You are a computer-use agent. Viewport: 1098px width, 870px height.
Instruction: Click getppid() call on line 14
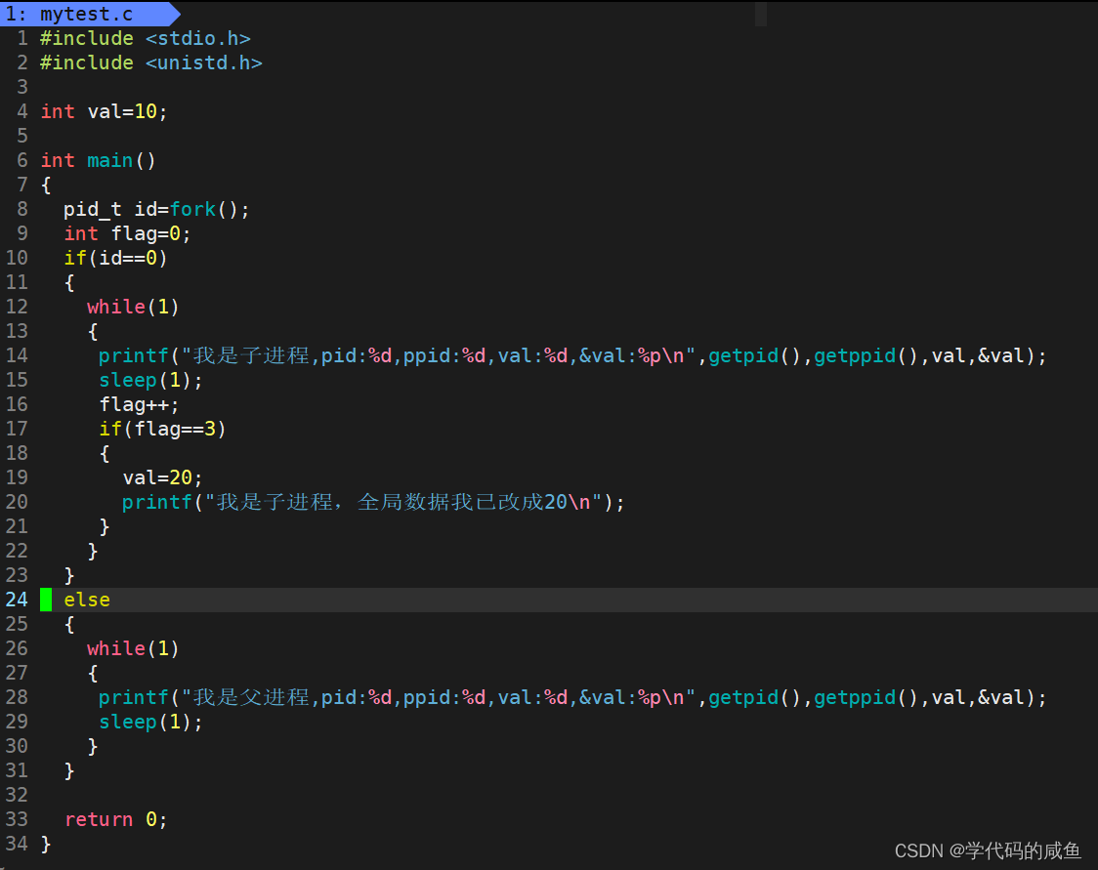pyautogui.click(x=866, y=356)
